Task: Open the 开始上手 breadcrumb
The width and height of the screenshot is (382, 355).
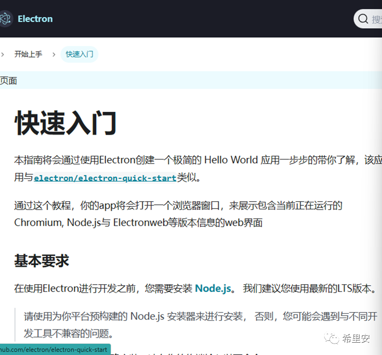Action: click(x=28, y=54)
